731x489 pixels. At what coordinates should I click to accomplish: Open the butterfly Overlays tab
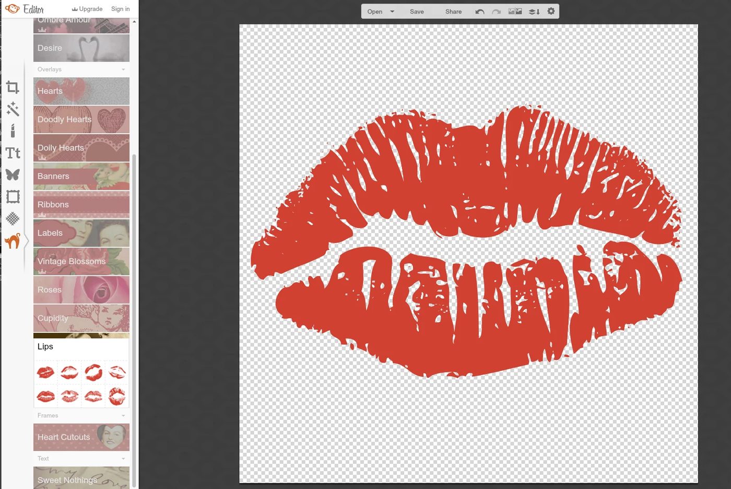pyautogui.click(x=13, y=174)
